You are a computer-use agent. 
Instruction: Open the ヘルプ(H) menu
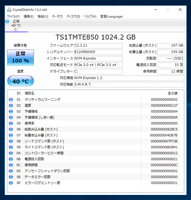point(90,17)
